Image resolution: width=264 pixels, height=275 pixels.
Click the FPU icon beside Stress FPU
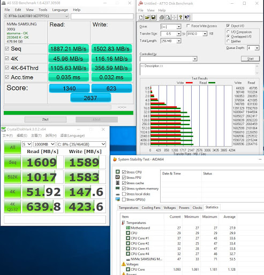click(x=118, y=177)
